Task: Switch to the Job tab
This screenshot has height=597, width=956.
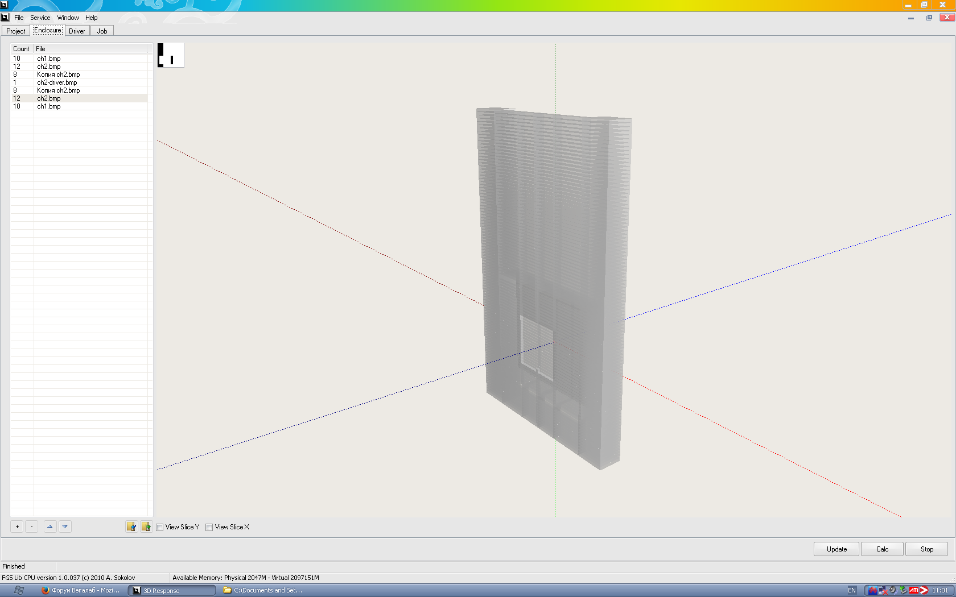Action: tap(102, 31)
